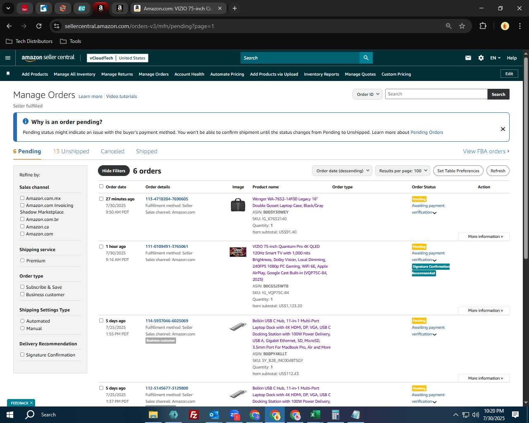View site information icon in address bar
Screen dimensions: 529x423
[x=57, y=26]
